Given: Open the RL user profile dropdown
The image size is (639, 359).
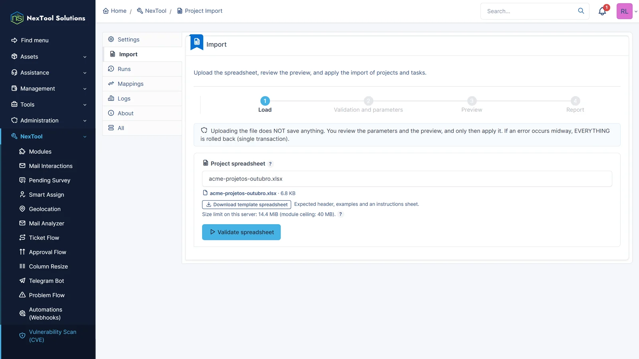Looking at the screenshot, I should tap(627, 11).
